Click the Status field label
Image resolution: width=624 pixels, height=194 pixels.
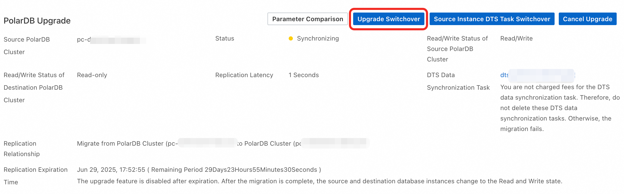click(x=225, y=38)
